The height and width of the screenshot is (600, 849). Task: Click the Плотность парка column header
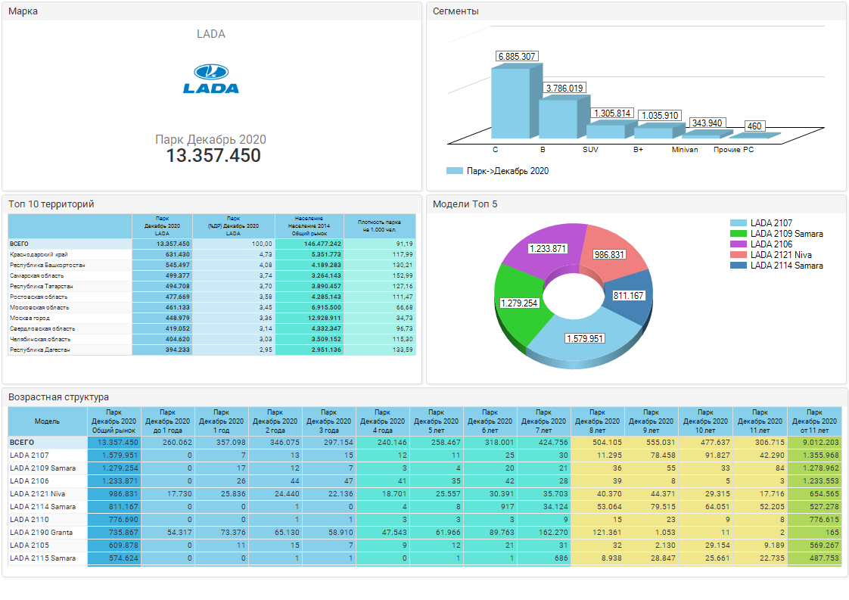pos(379,225)
